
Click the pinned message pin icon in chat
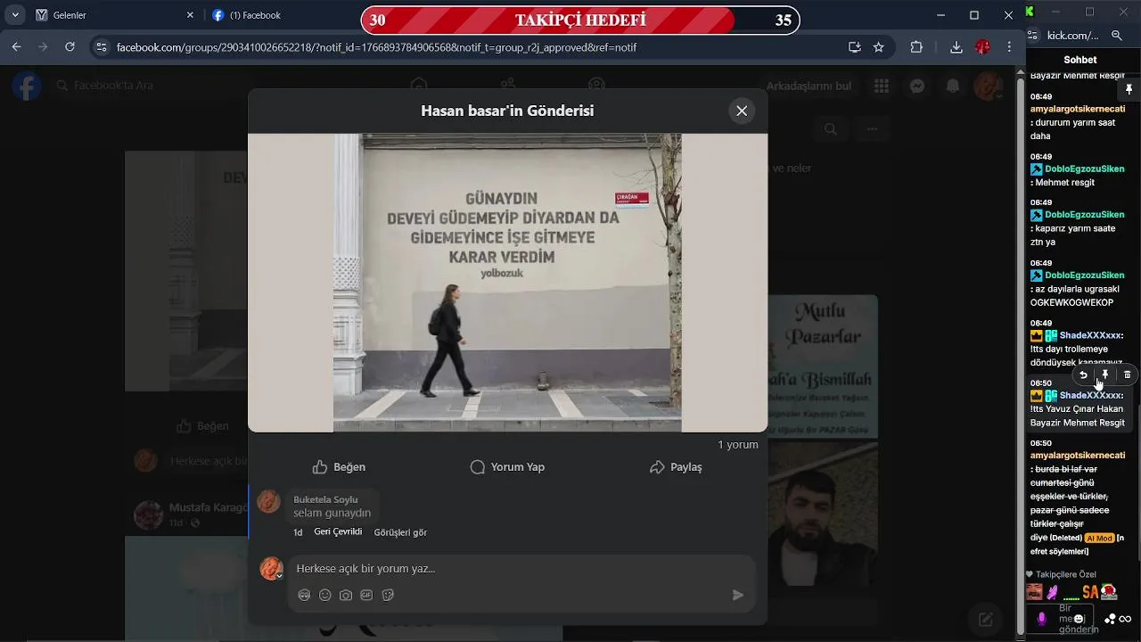pos(1129,90)
